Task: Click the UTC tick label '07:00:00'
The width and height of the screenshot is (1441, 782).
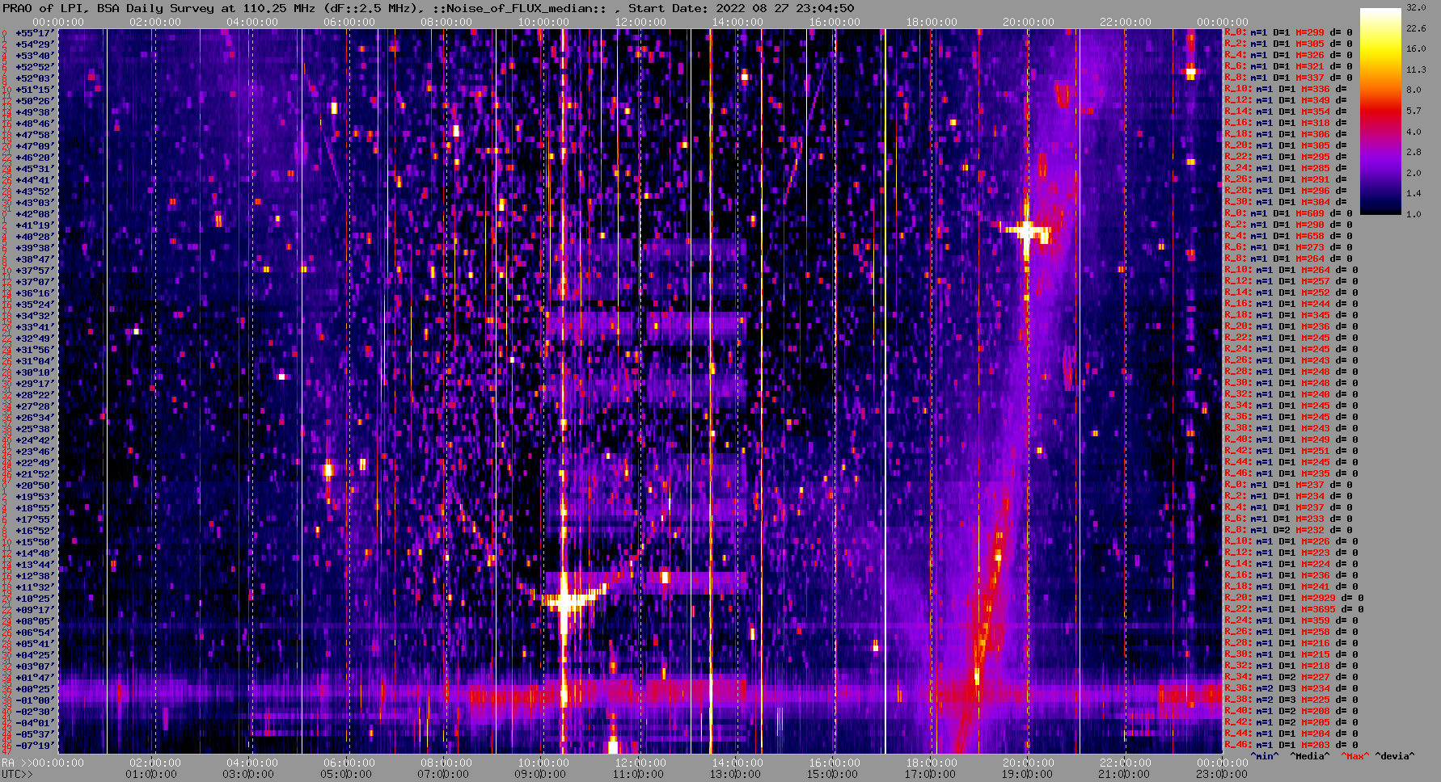Action: pos(443,774)
